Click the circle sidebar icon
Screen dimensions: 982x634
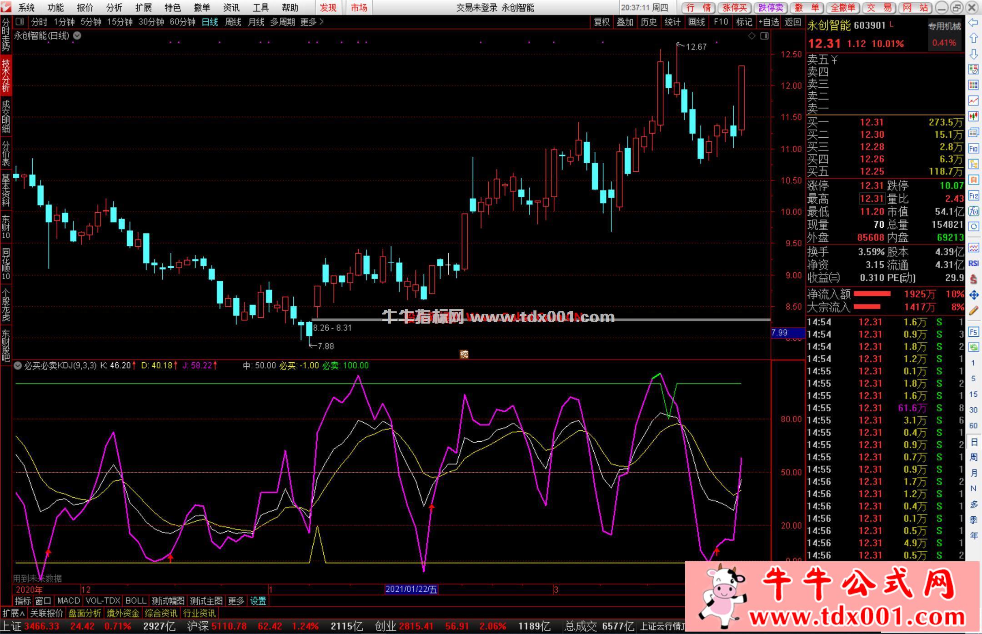(973, 226)
